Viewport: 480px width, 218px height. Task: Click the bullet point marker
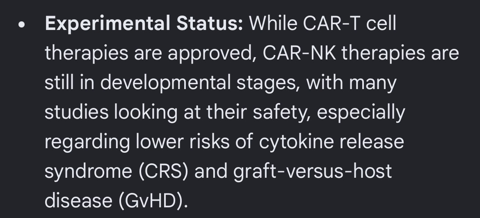click(x=22, y=25)
